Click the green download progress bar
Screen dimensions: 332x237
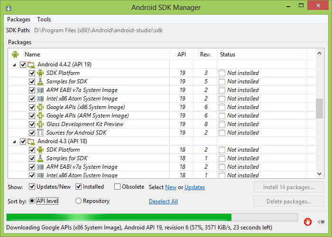tap(152, 217)
